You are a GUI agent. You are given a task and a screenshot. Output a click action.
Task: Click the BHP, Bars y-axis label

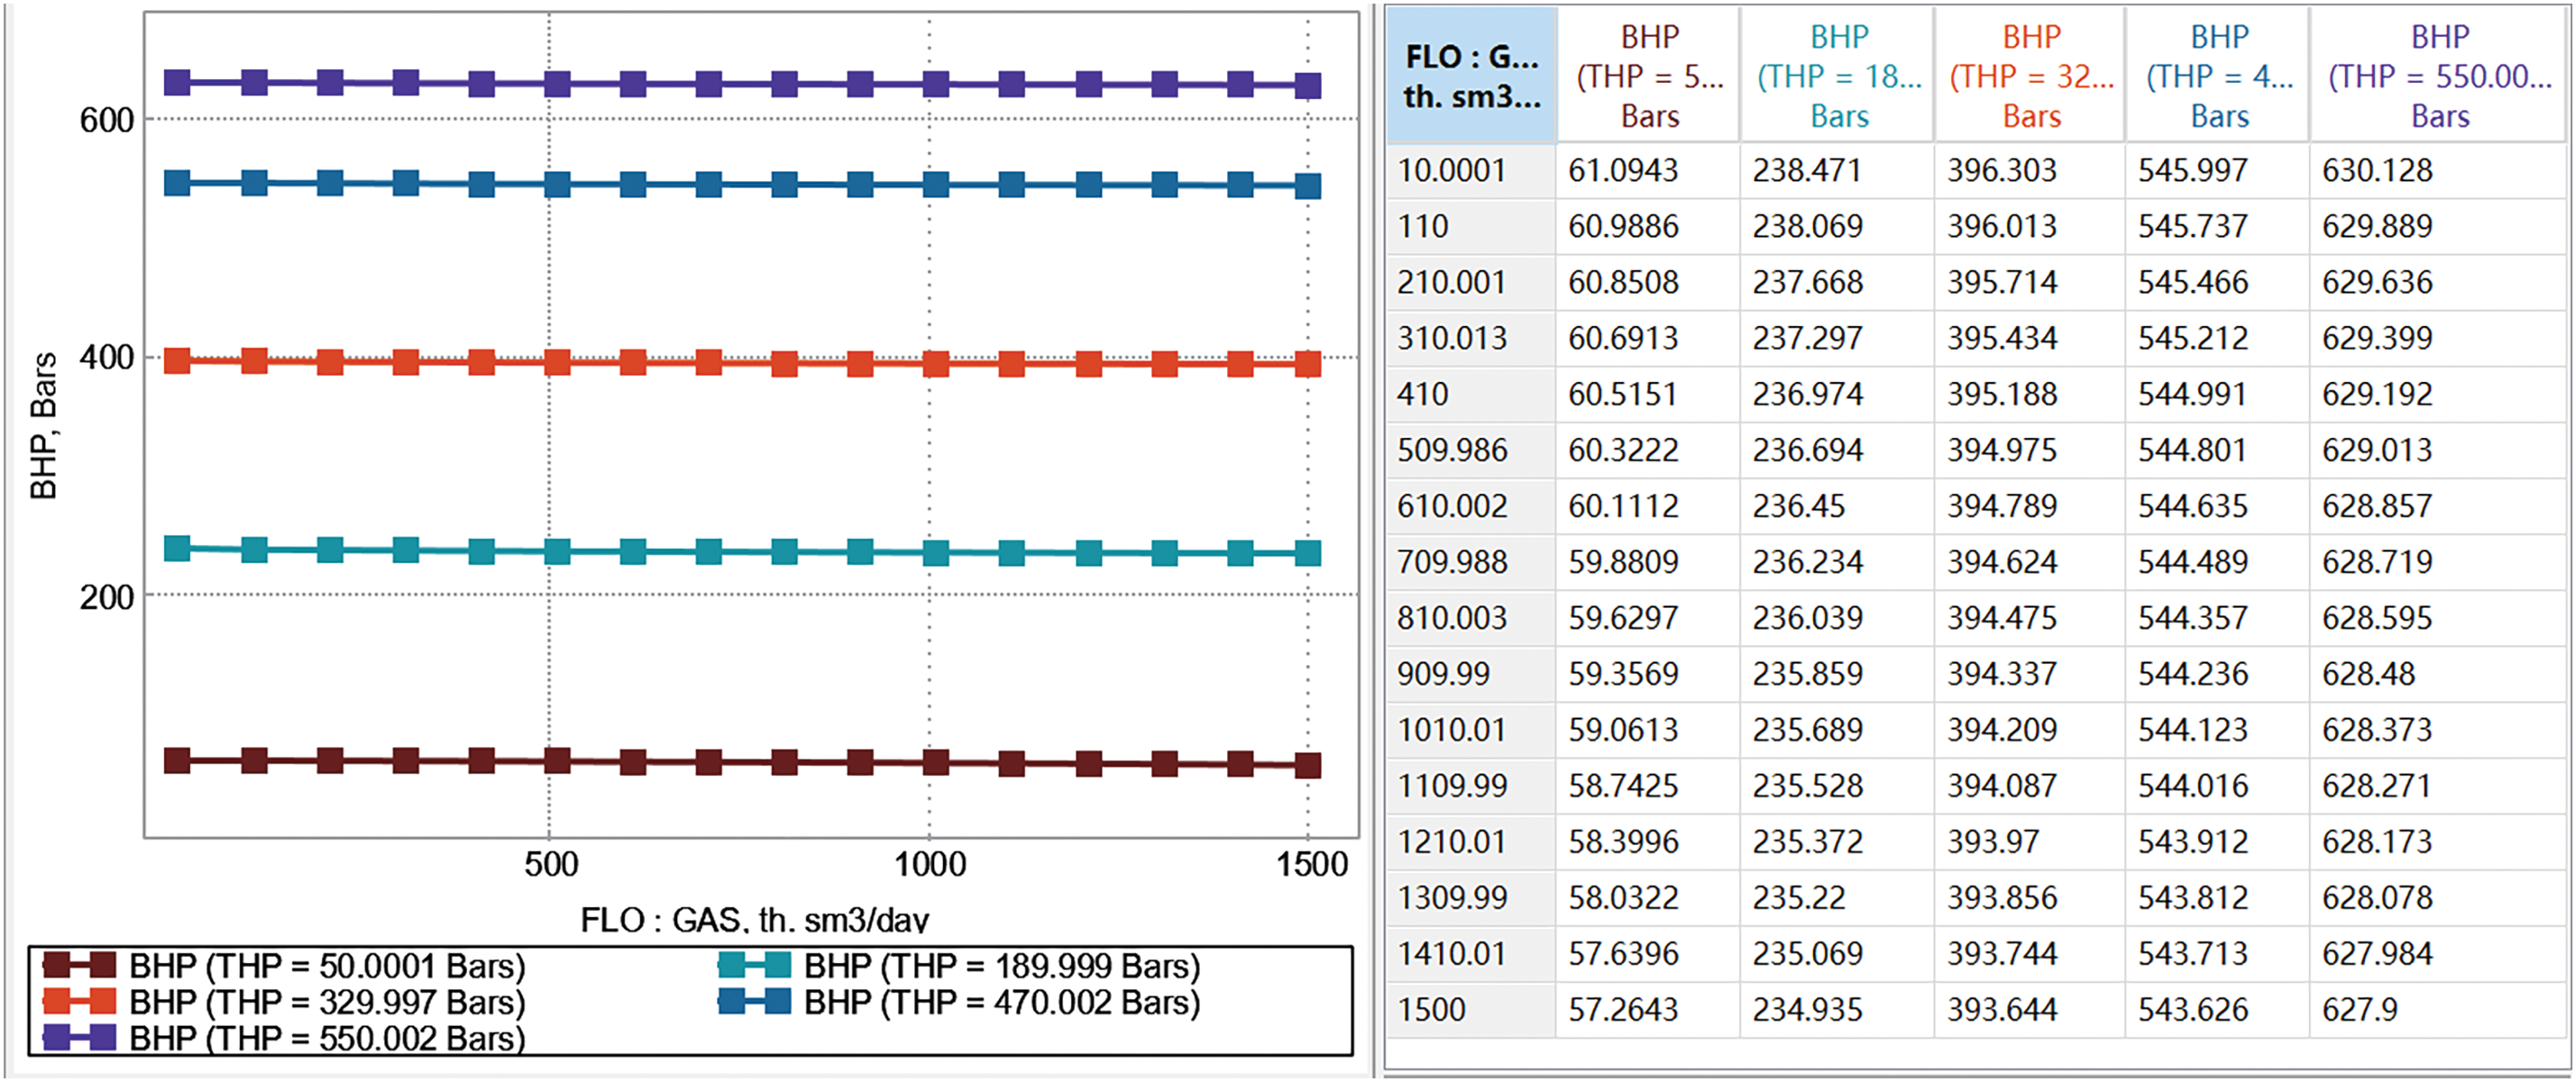[43, 425]
